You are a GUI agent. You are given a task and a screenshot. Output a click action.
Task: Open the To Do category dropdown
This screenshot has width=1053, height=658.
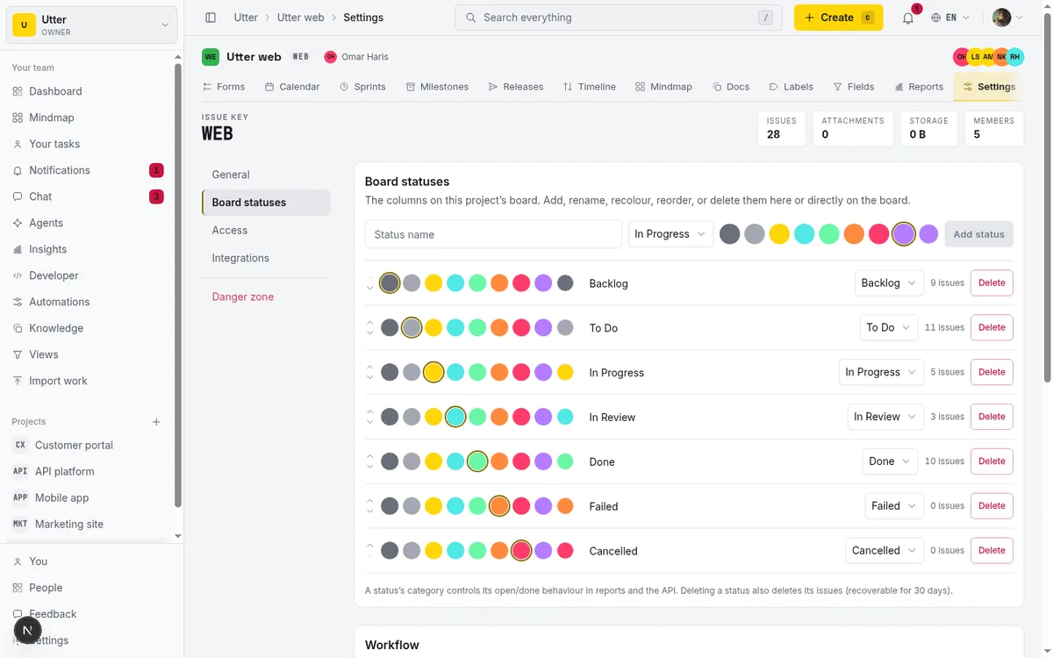889,327
